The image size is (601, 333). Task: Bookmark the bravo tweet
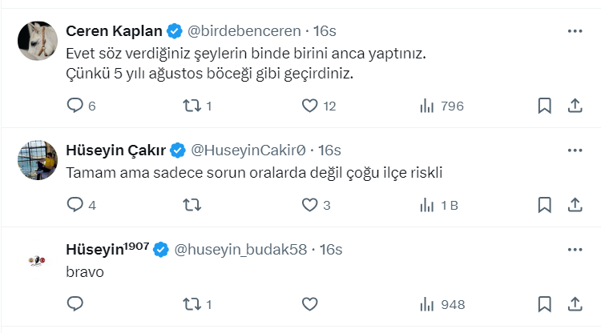[x=544, y=304]
